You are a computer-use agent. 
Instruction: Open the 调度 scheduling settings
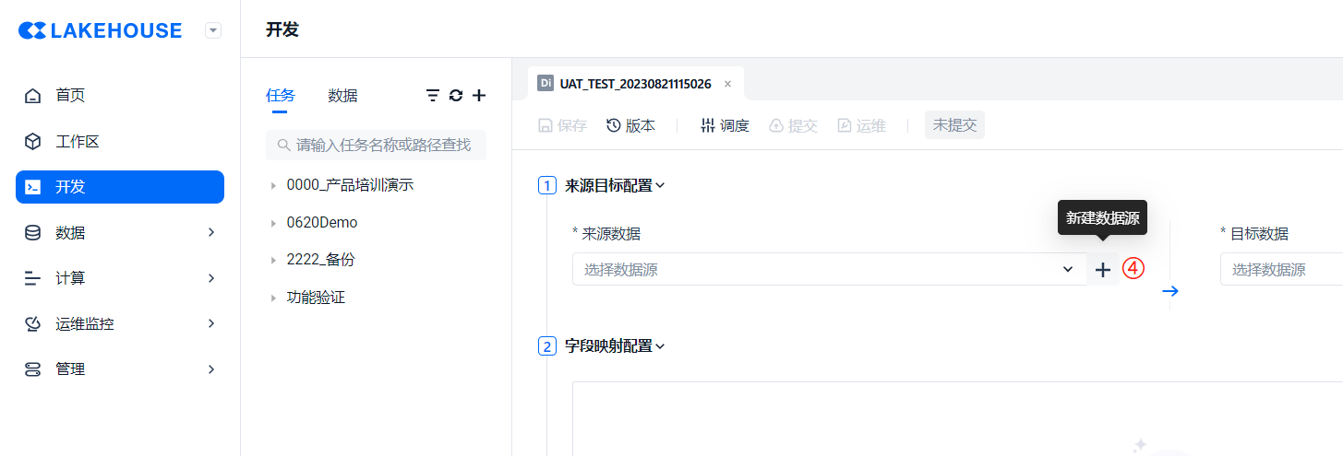coord(725,126)
